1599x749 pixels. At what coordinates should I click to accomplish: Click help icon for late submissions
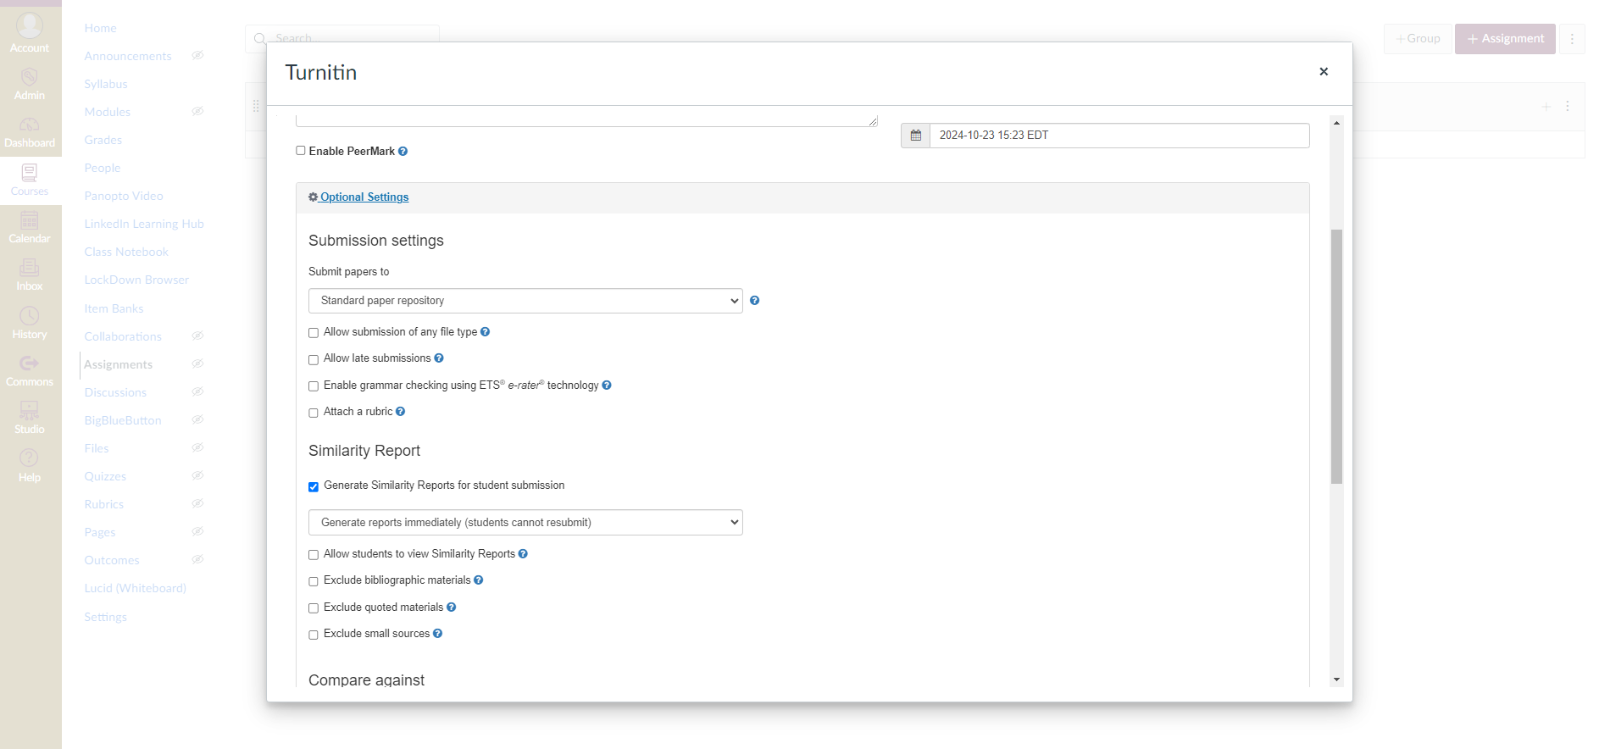[439, 358]
